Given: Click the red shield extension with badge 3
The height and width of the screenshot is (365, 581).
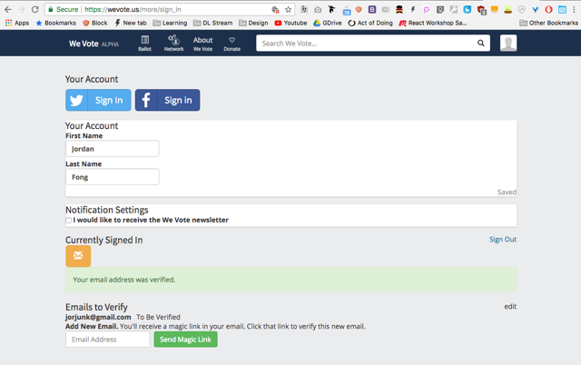Looking at the screenshot, I should (x=481, y=10).
